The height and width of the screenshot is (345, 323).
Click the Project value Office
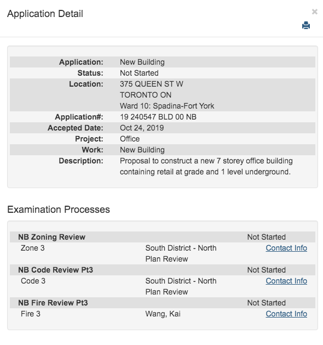point(130,139)
